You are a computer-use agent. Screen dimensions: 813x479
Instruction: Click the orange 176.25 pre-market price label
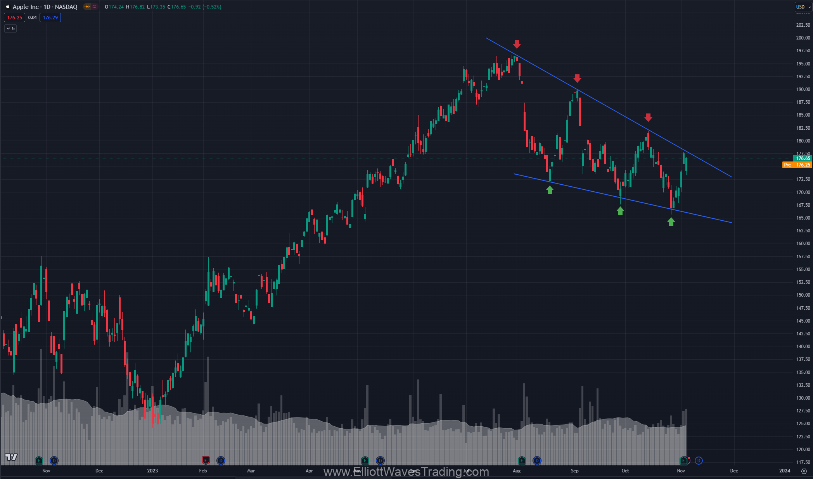[803, 165]
